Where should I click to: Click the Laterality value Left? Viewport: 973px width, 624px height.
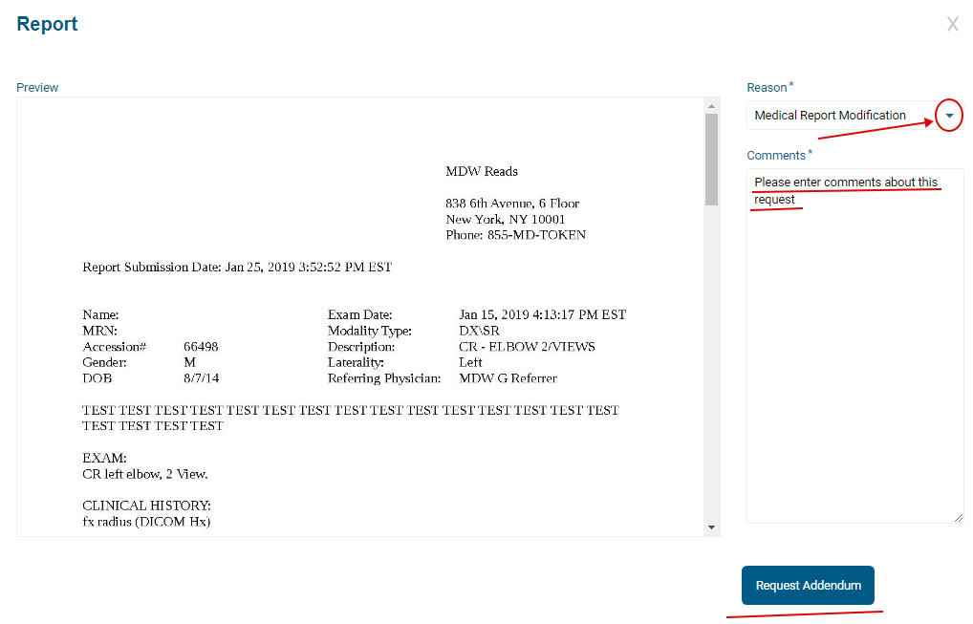[x=470, y=362]
